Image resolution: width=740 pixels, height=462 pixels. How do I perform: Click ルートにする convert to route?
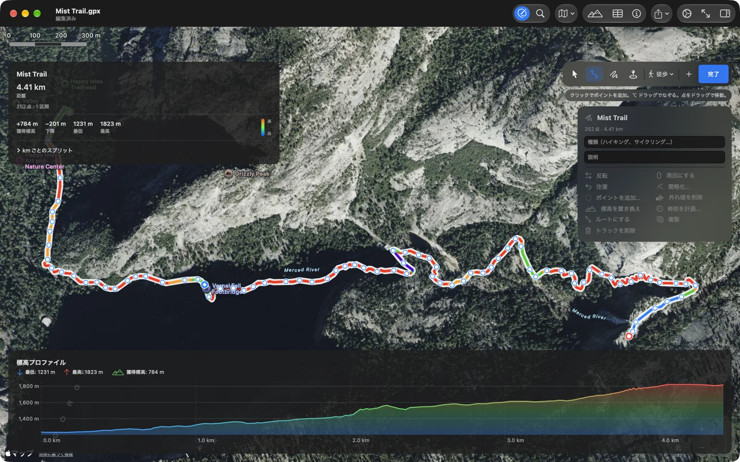click(607, 219)
